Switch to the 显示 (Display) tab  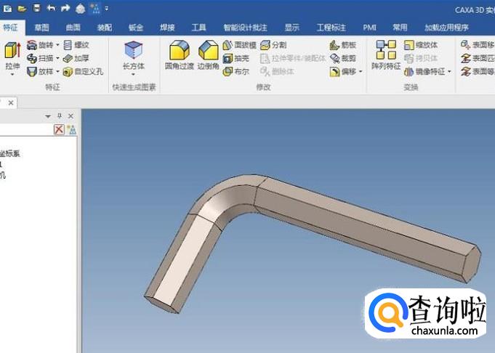291,28
